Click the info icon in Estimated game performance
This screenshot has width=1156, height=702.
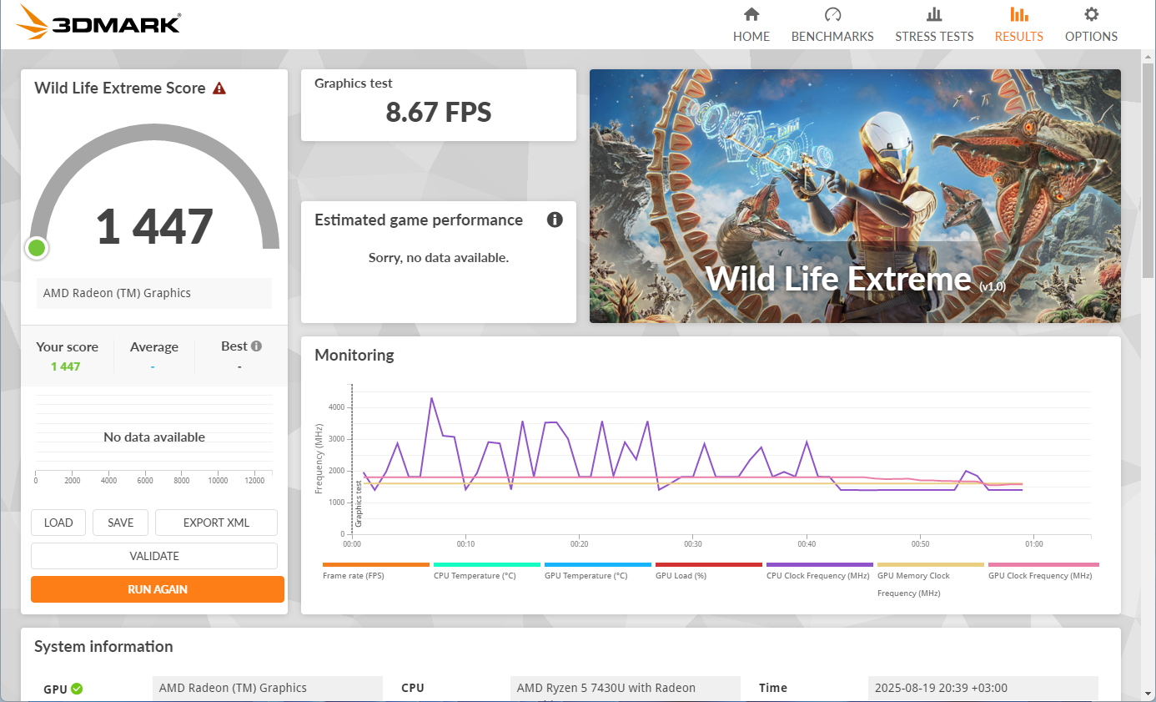coord(555,220)
